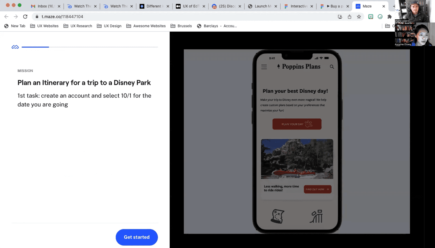Tap the FIND OUT HOW button
The width and height of the screenshot is (435, 248).
(317, 189)
